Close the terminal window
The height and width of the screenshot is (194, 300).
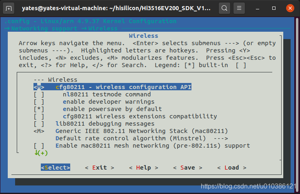point(290,8)
